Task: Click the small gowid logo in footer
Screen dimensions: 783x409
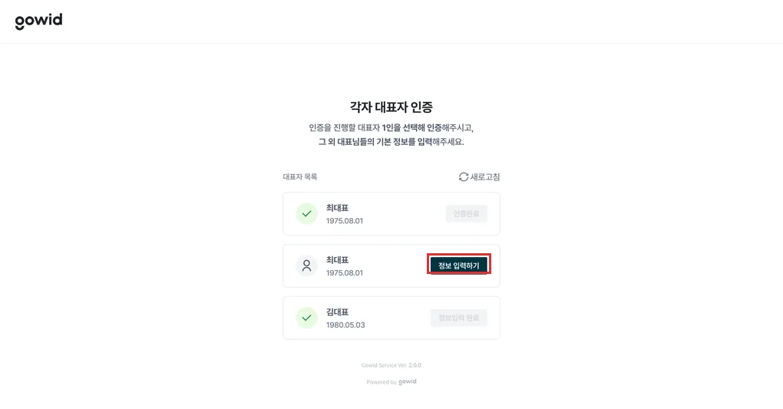Action: click(408, 381)
